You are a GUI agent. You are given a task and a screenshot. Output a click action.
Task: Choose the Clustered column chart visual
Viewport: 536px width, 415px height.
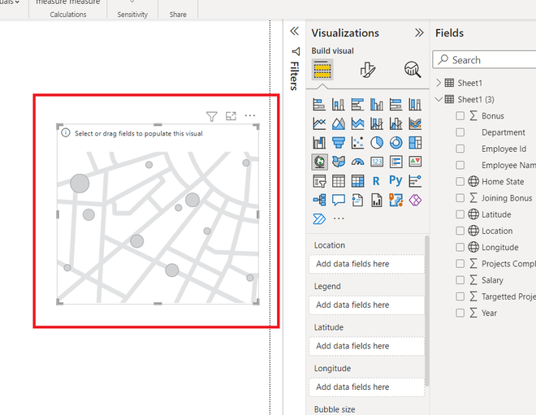coord(377,104)
